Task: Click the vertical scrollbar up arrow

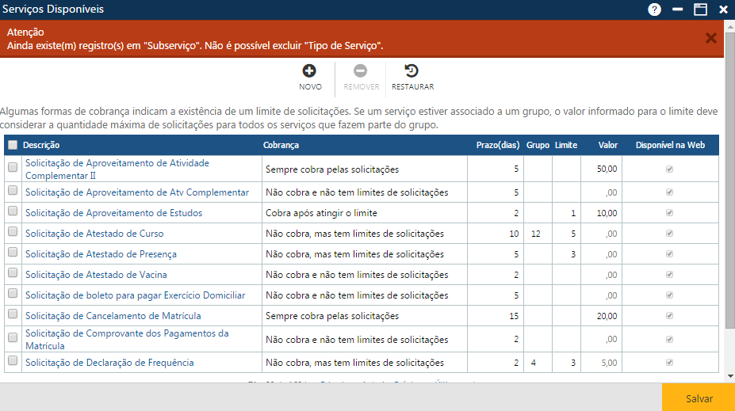Action: pyautogui.click(x=729, y=27)
